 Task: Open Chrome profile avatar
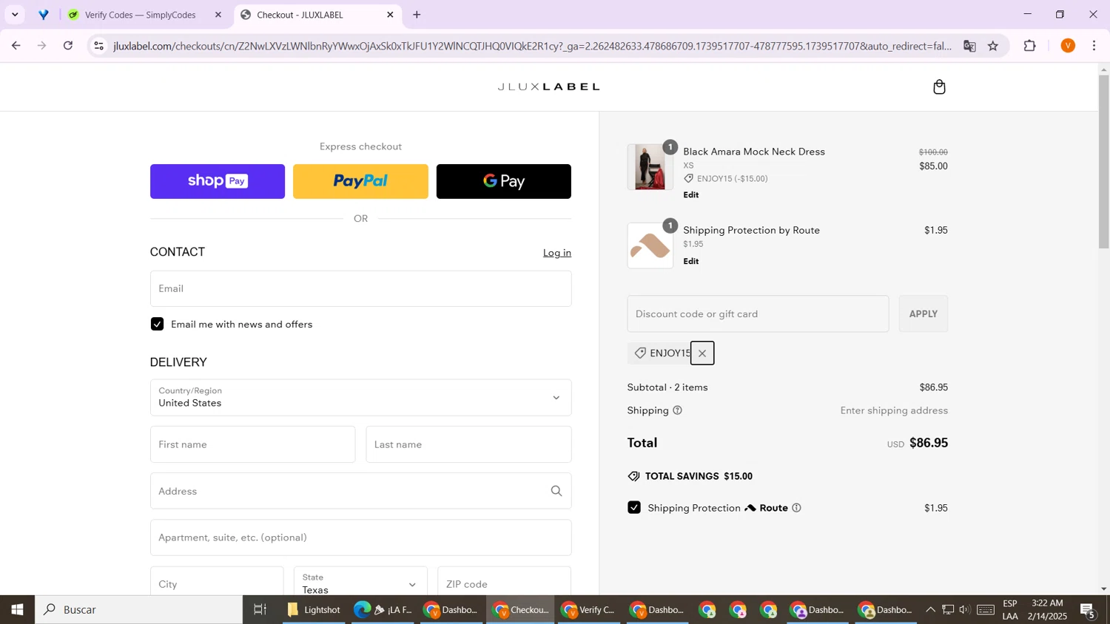tap(1068, 46)
